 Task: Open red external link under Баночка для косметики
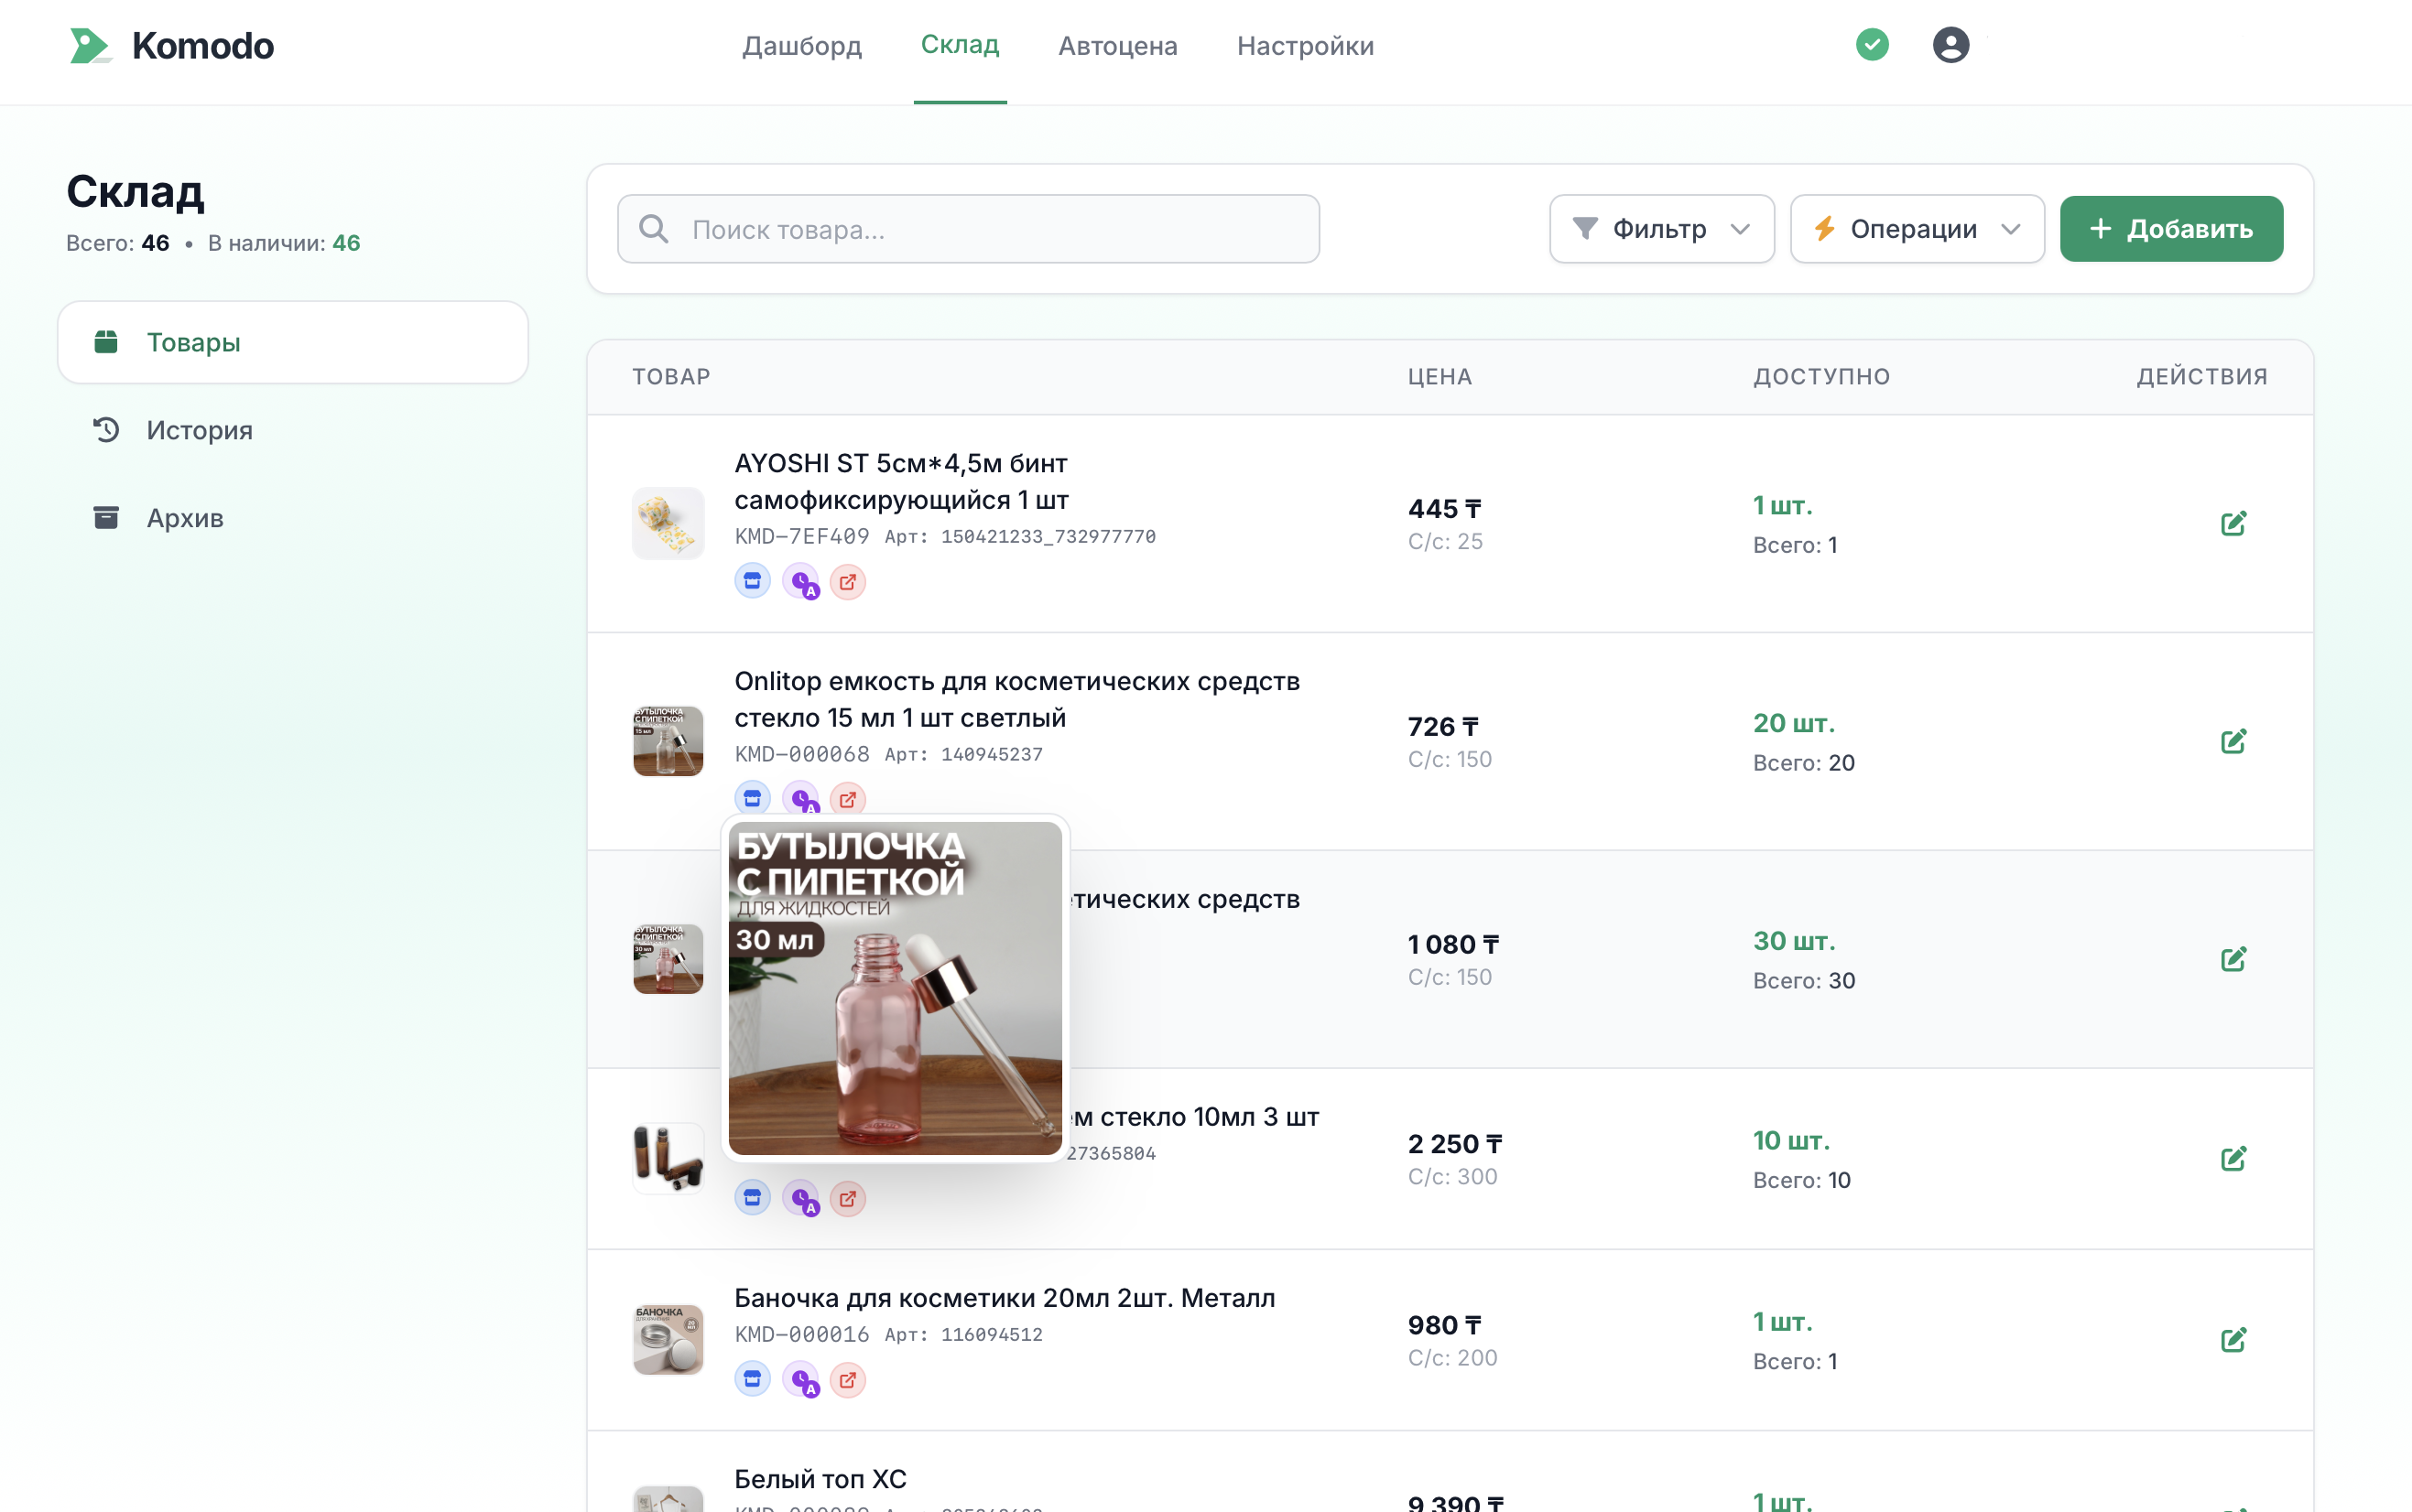tap(847, 1380)
